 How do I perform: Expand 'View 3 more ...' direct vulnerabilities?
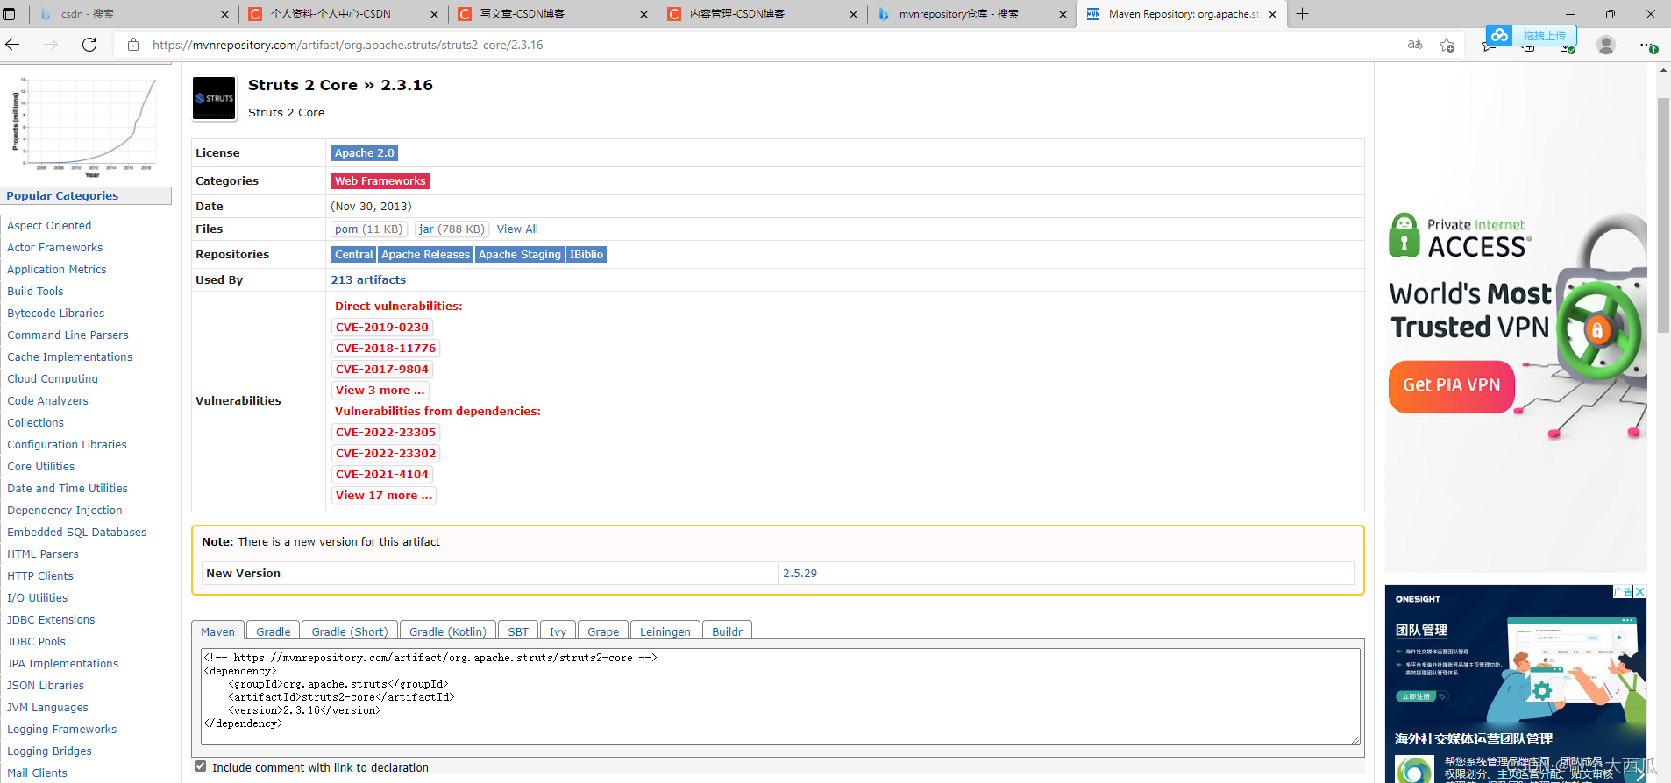pyautogui.click(x=380, y=390)
